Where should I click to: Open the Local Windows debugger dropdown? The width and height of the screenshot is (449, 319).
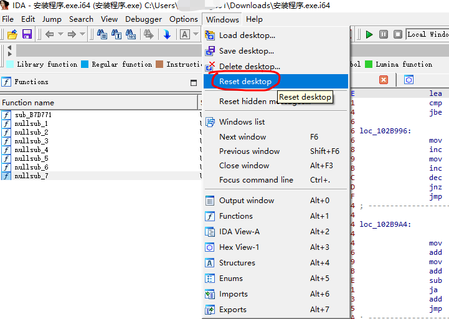[428, 34]
